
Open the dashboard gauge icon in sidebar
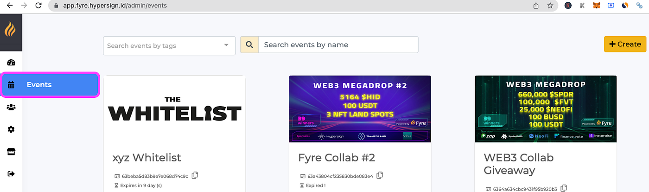pos(12,63)
